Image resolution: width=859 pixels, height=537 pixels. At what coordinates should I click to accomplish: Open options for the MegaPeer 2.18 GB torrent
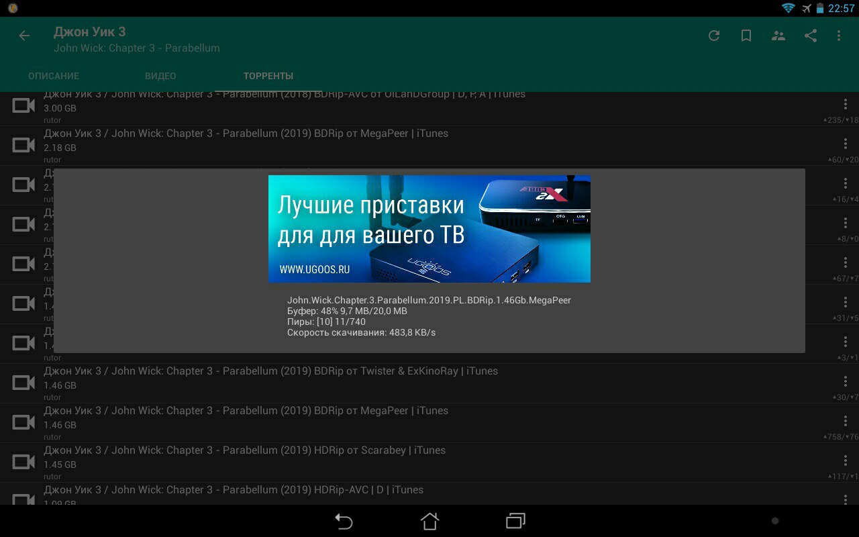pos(846,144)
